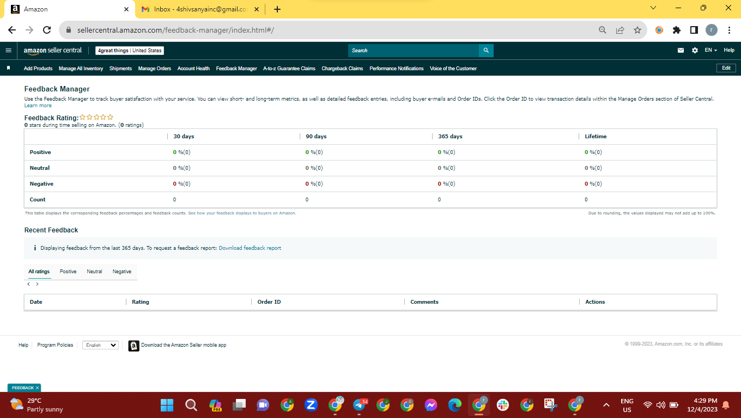Open the footer Help link

[x=23, y=345]
